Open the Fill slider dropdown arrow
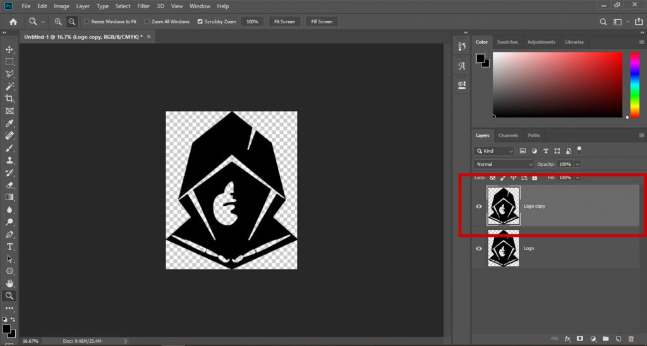The image size is (647, 346). [x=577, y=178]
